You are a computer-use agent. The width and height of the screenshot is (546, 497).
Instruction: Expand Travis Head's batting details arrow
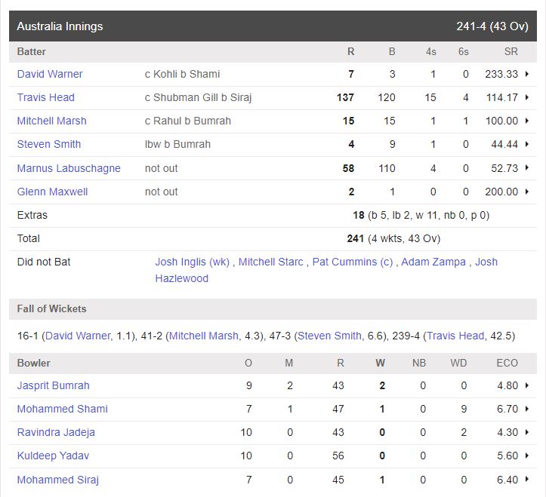(526, 97)
